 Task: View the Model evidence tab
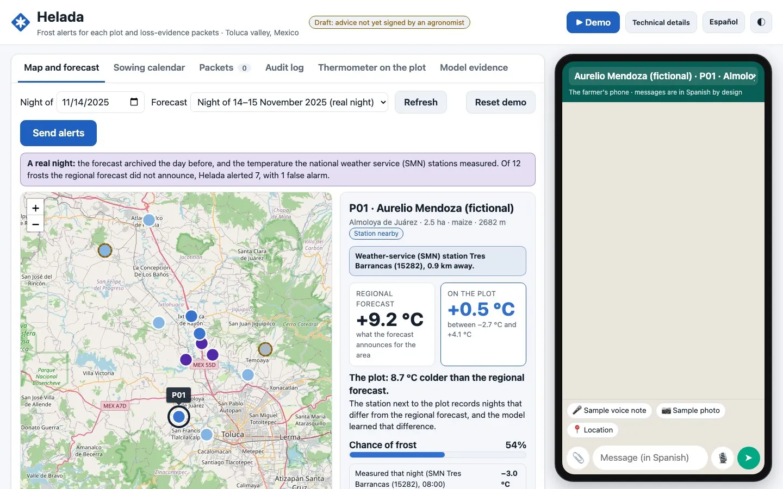tap(474, 68)
